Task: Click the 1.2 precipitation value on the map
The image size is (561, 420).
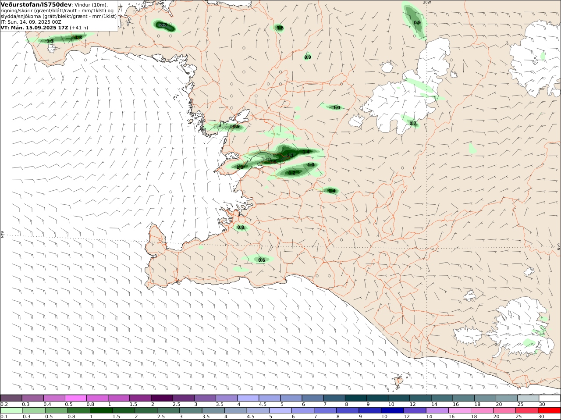Action: coord(292,173)
